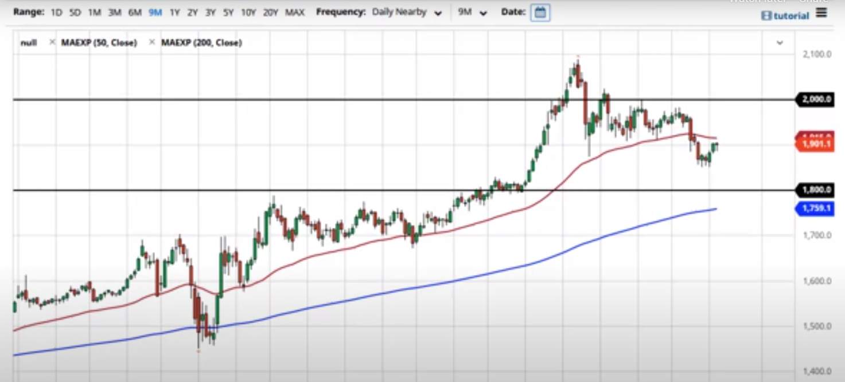Click the 2,100.0 axis label

(816, 54)
